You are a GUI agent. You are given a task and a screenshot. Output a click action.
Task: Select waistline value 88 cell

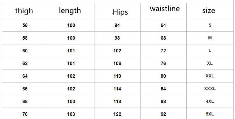[x=163, y=102]
